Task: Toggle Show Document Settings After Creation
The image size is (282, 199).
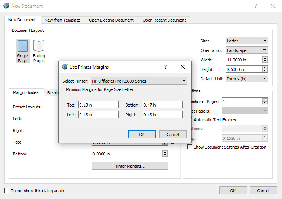Action: coord(190,147)
